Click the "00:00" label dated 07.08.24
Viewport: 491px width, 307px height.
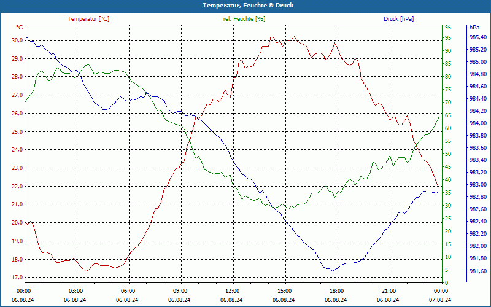441,290
